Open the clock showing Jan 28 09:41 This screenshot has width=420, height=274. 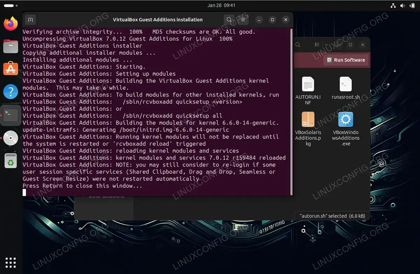221,5
